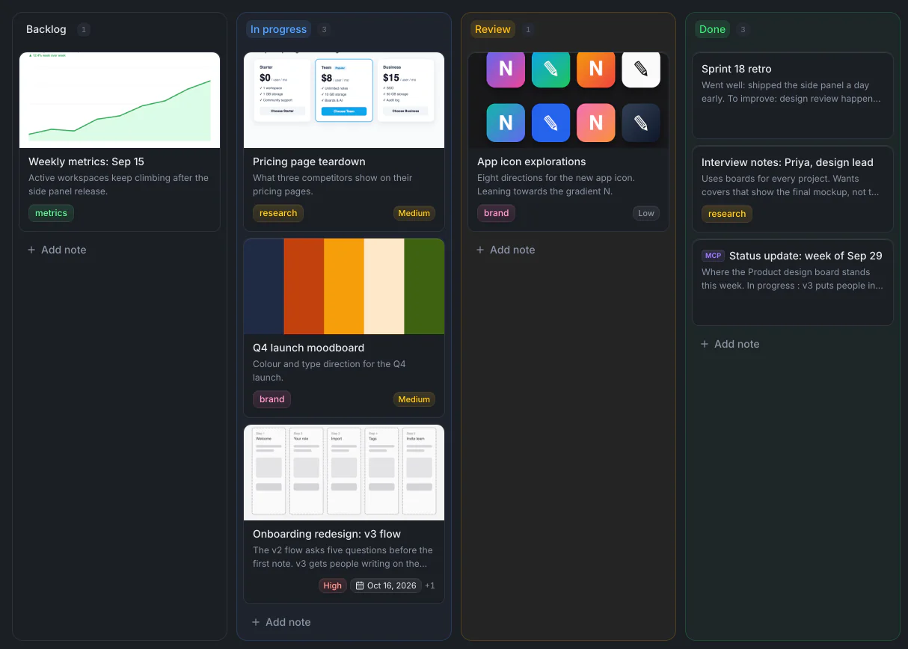
Task: Click the blue pencil app icon
Action: point(550,123)
